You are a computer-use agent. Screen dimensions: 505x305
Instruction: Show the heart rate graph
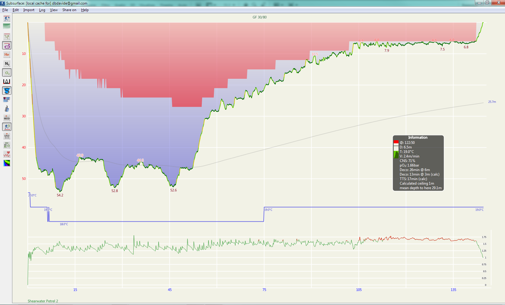(7, 154)
